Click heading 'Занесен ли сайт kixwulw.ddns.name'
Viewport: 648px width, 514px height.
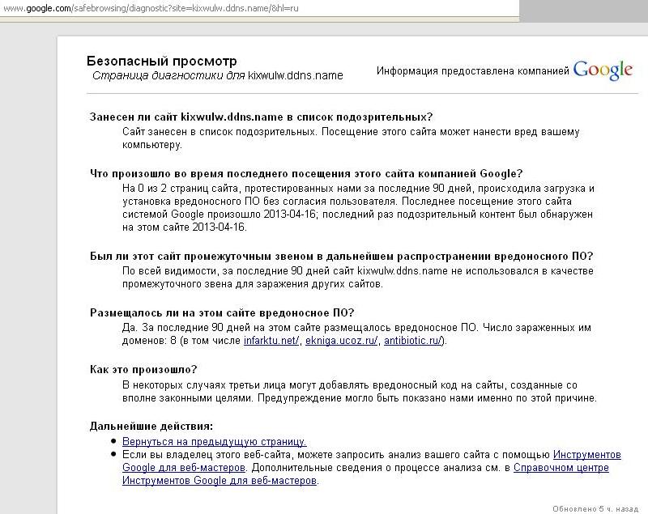261,117
